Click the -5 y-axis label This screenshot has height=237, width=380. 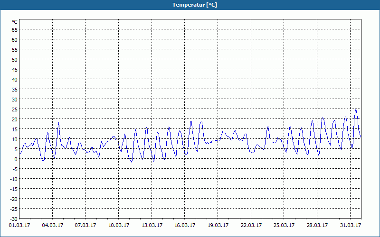(x=15, y=169)
